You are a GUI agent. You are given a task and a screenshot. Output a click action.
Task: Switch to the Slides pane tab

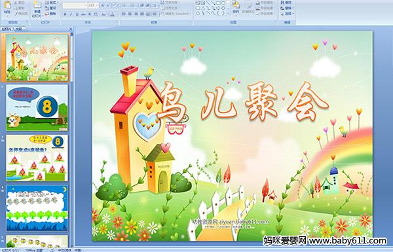7,29
